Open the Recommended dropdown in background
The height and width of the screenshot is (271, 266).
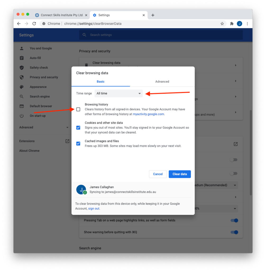pyautogui.click(x=216, y=185)
